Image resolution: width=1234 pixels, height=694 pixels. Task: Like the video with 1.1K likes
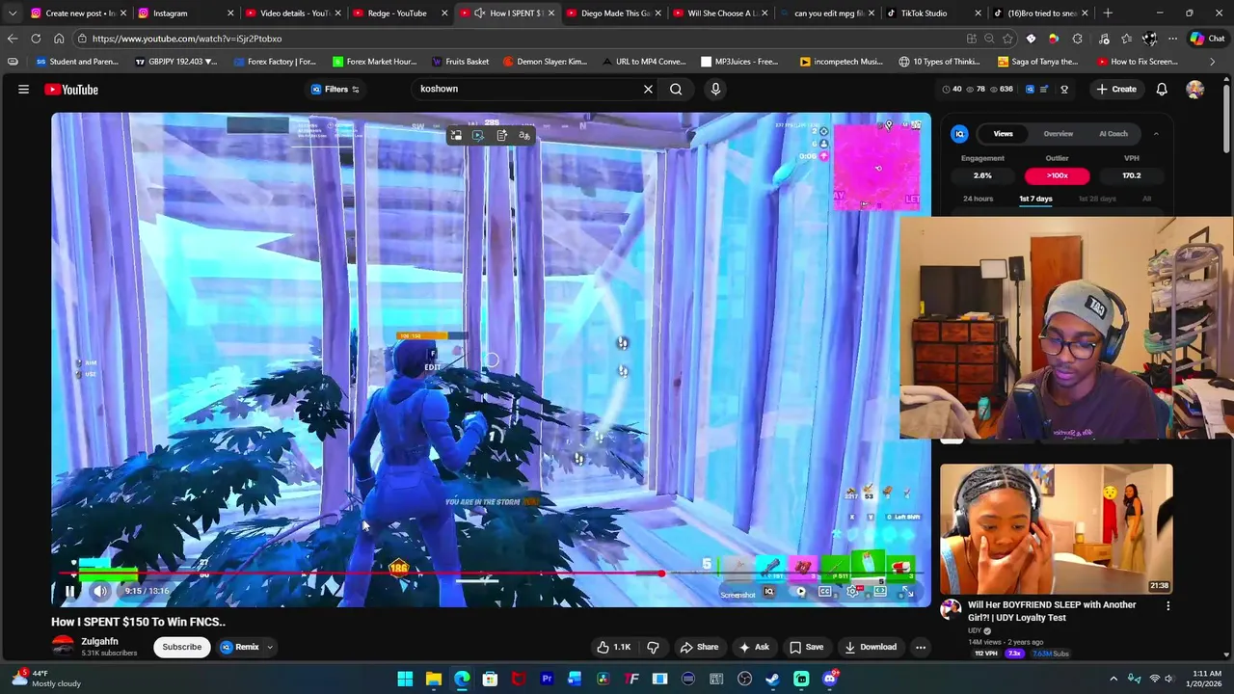pyautogui.click(x=613, y=647)
